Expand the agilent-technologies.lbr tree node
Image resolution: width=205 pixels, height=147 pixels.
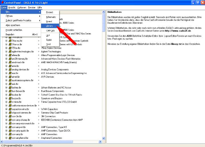click(x=6, y=52)
